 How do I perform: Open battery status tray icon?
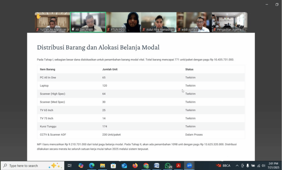253,166
